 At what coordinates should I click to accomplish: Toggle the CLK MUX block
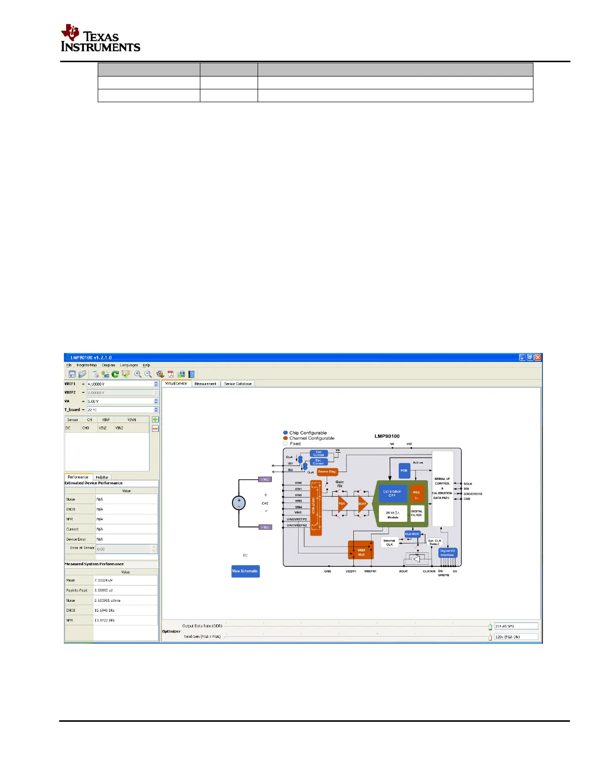412,534
